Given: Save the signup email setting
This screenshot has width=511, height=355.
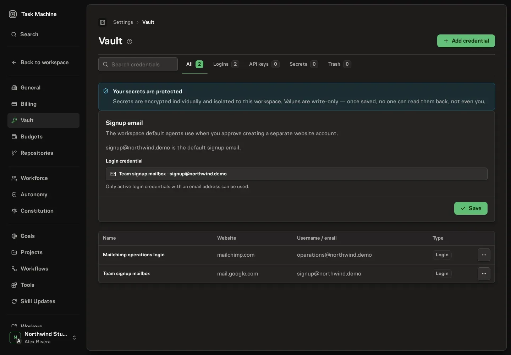Looking at the screenshot, I should click(471, 208).
